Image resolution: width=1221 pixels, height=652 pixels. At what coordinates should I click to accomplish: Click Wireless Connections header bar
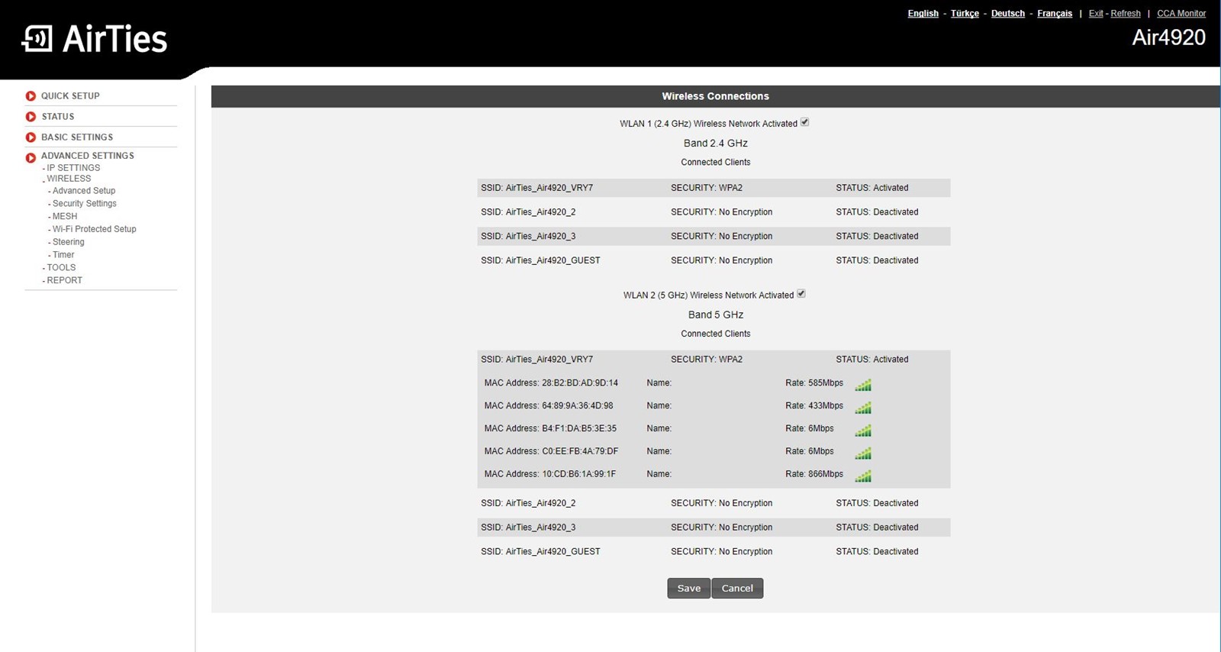pos(715,96)
